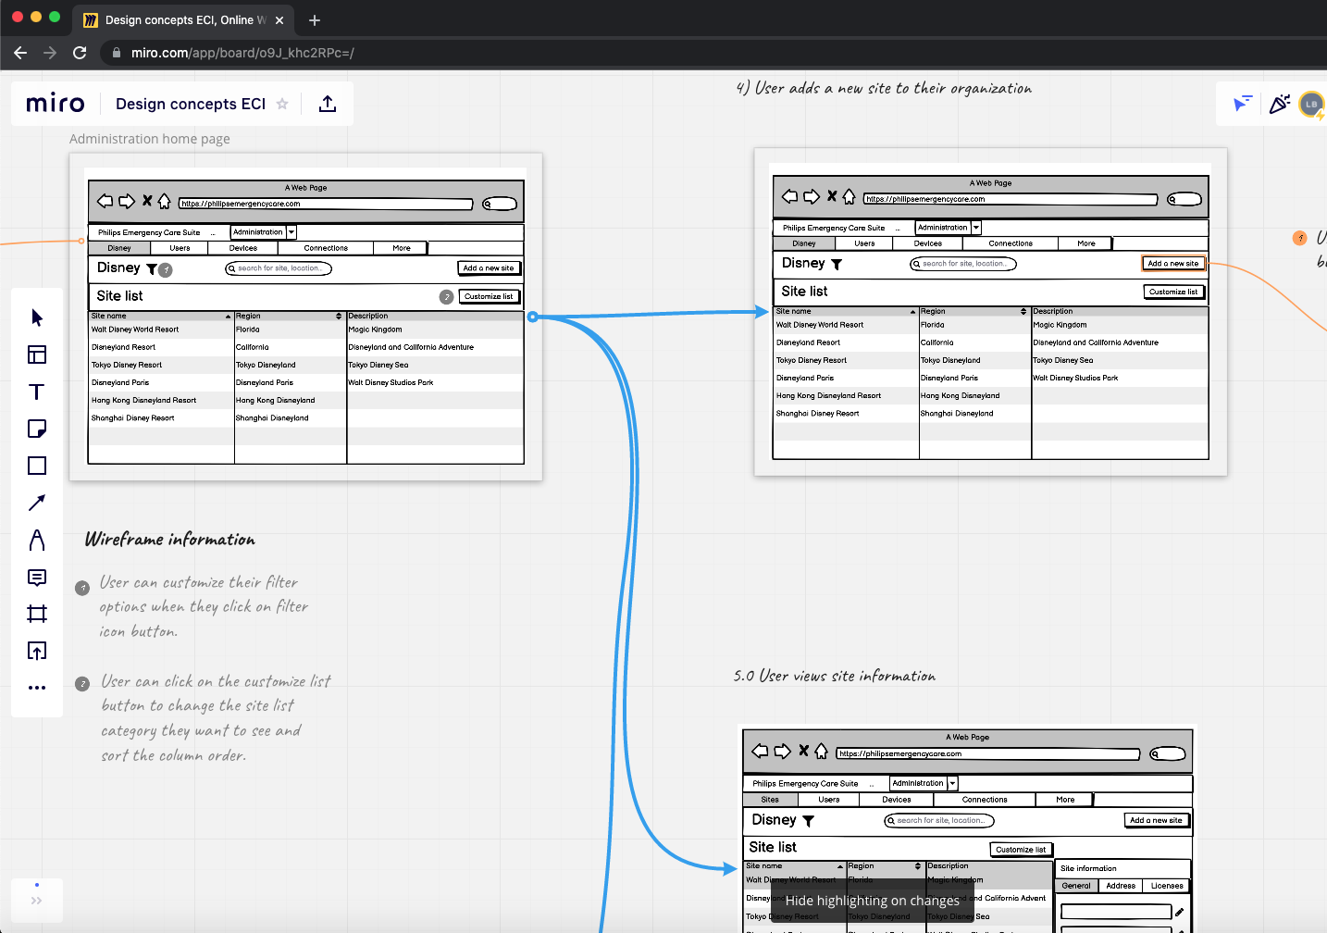Viewport: 1327px width, 933px height.
Task: Reload the browser page
Action: 80,53
